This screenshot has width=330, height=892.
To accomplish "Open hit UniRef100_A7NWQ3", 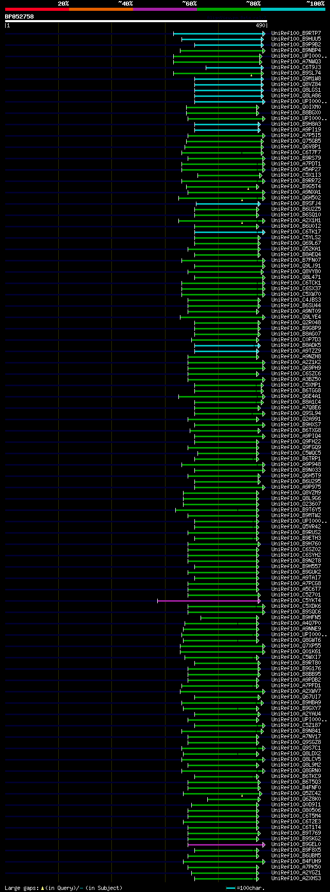I will [x=296, y=61].
